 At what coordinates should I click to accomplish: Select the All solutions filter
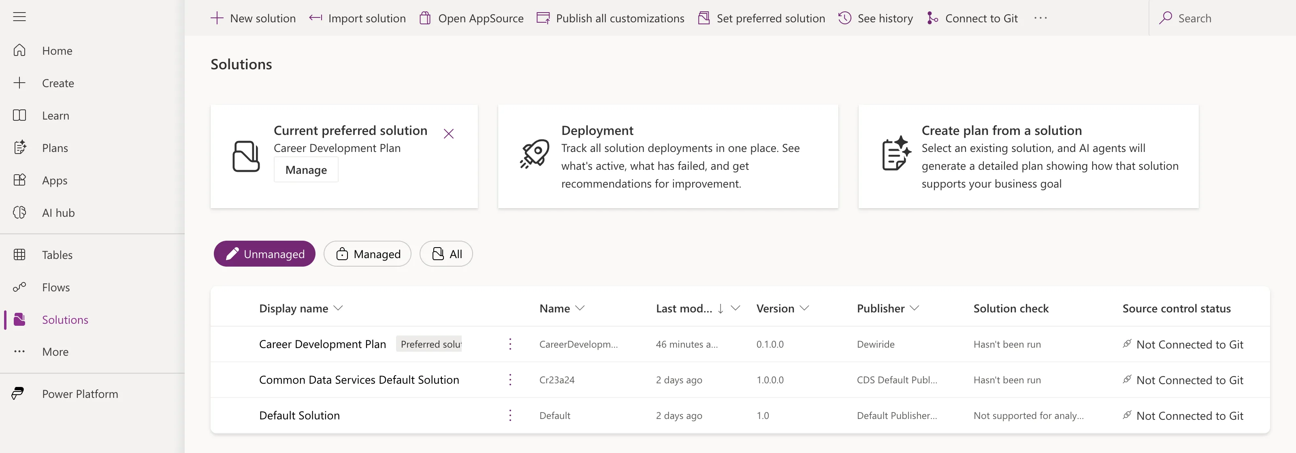tap(446, 254)
